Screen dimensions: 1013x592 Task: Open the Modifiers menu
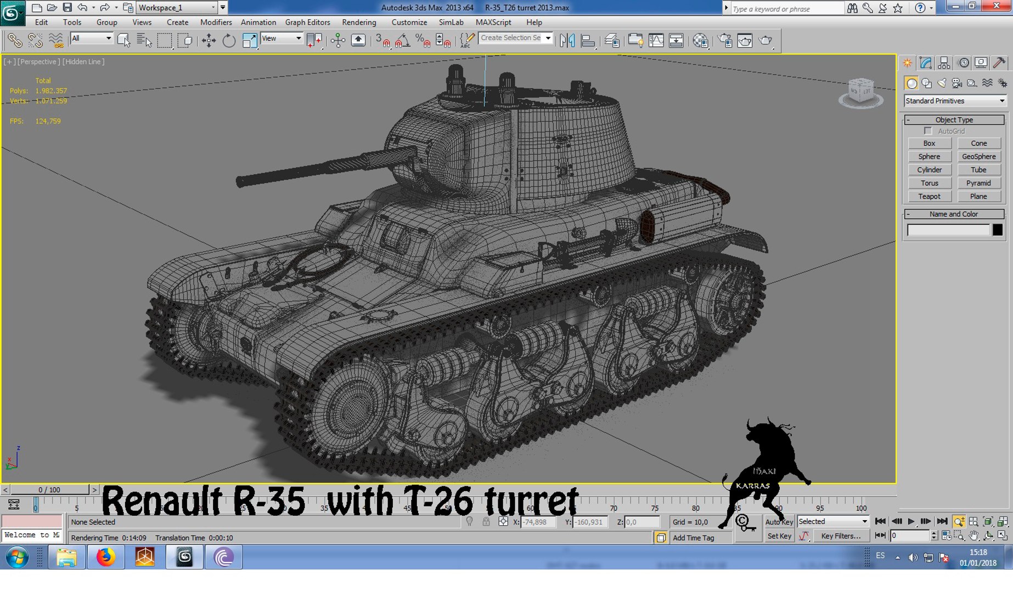tap(216, 22)
